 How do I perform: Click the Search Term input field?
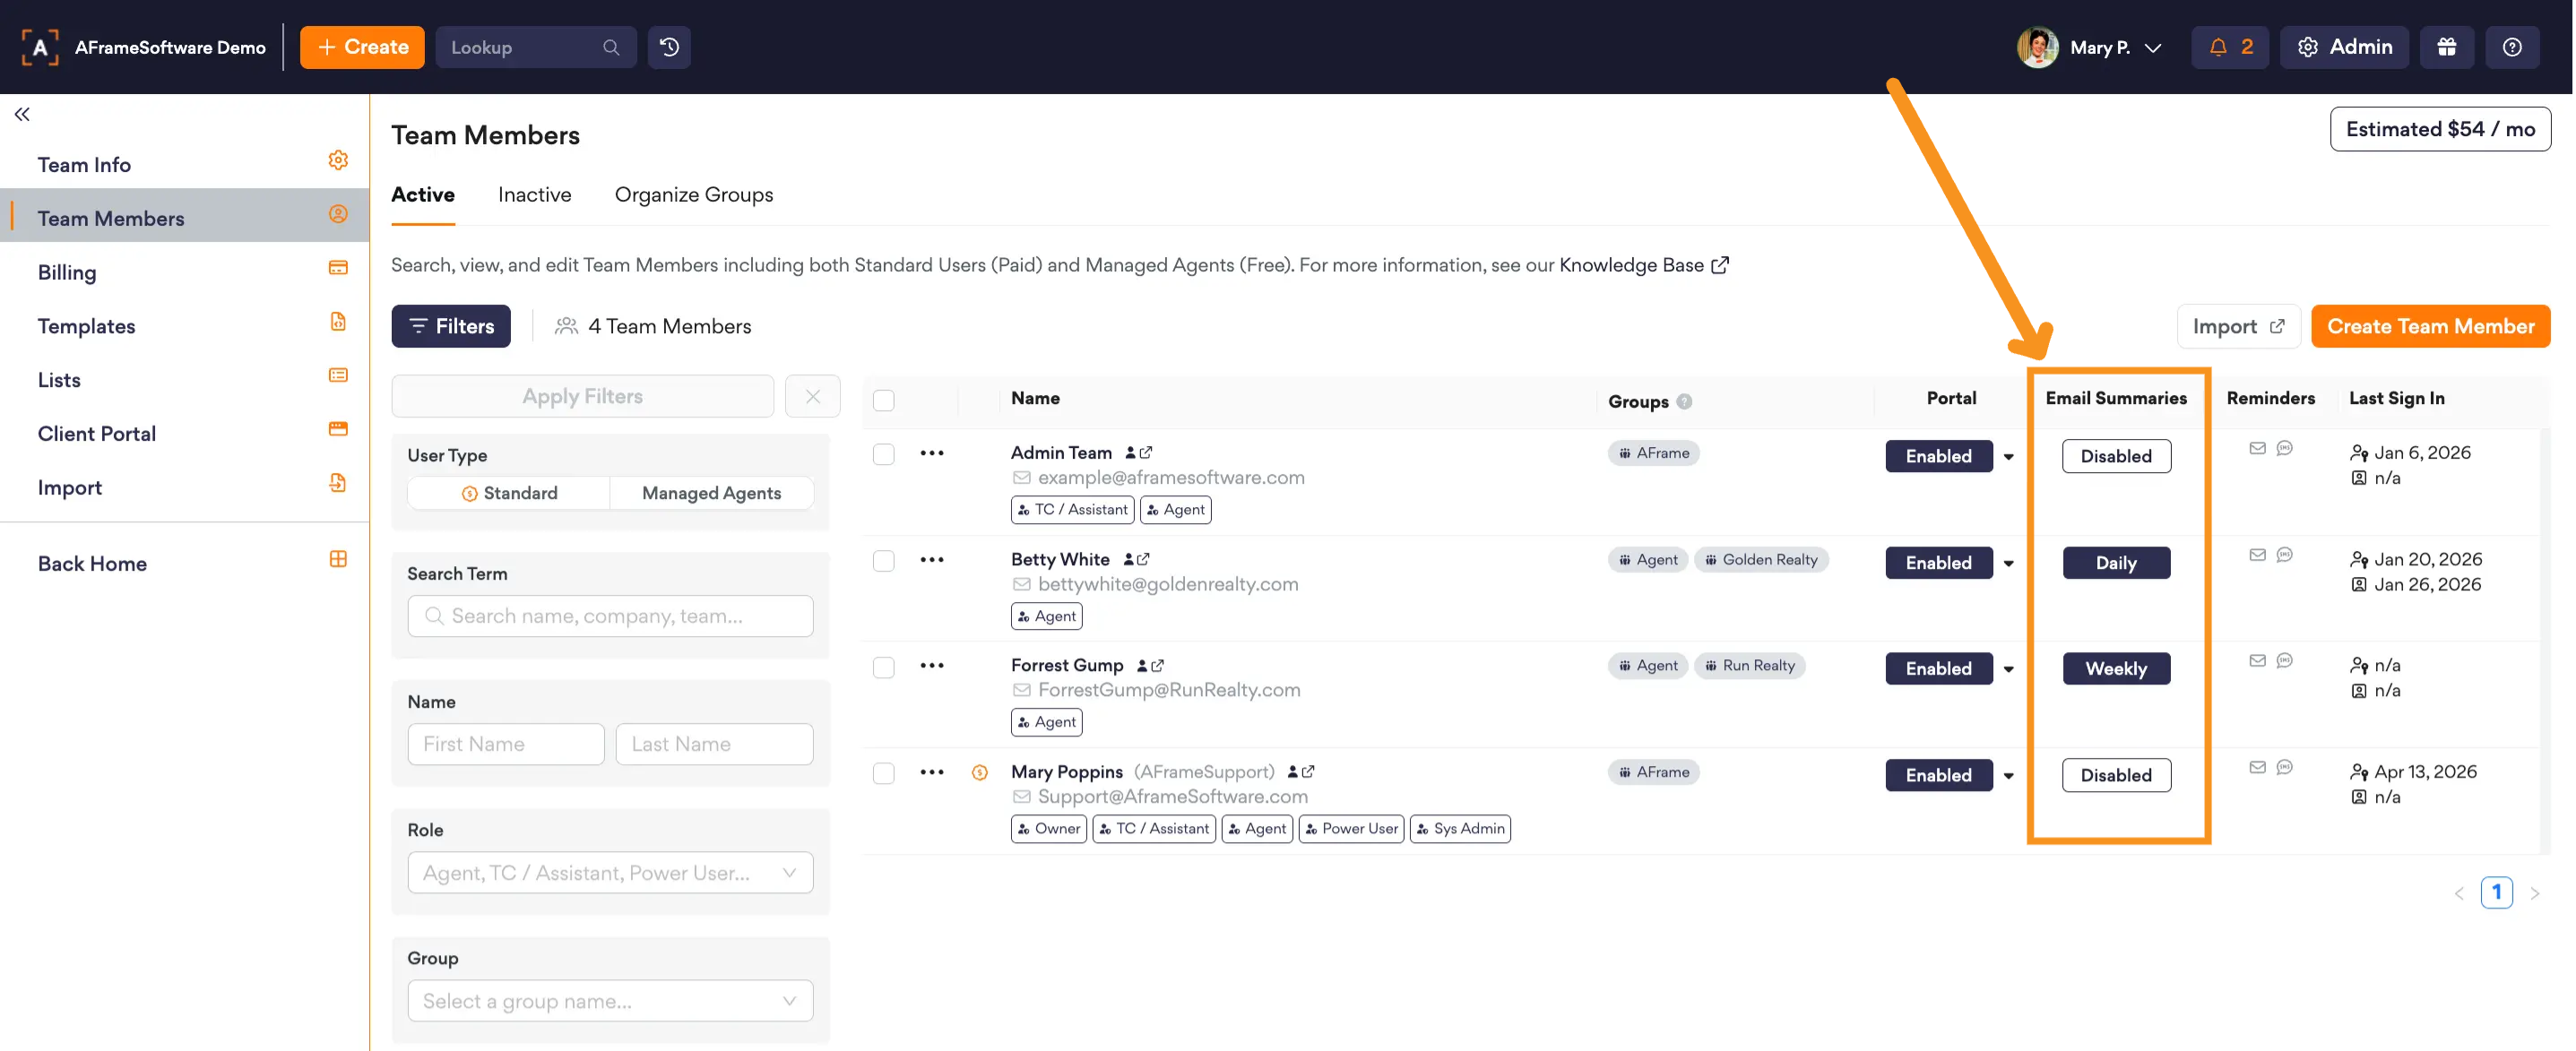(610, 616)
